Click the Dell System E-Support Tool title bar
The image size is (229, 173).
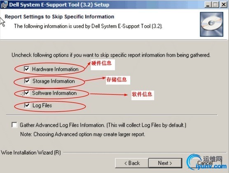[102, 5]
